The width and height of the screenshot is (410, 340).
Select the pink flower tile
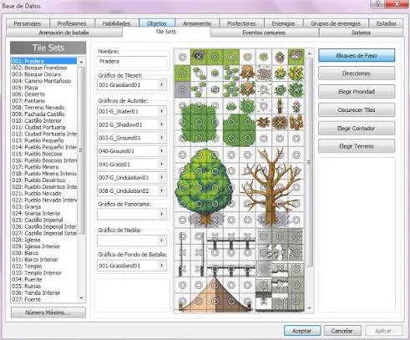coord(296,106)
